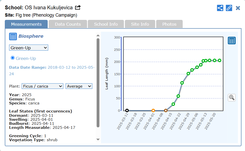Image resolution: width=245 pixels, height=151 pixels.
Task: Click the Biosphere table icon
Action: pyautogui.click(x=13, y=36)
